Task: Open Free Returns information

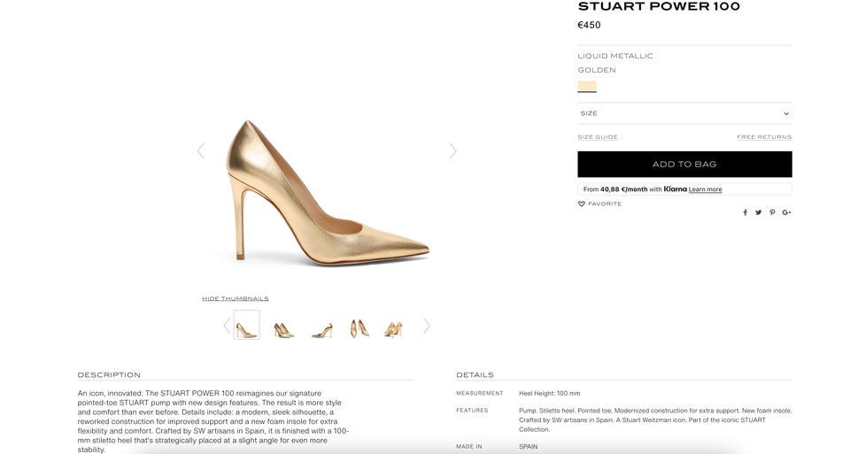Action: point(764,137)
